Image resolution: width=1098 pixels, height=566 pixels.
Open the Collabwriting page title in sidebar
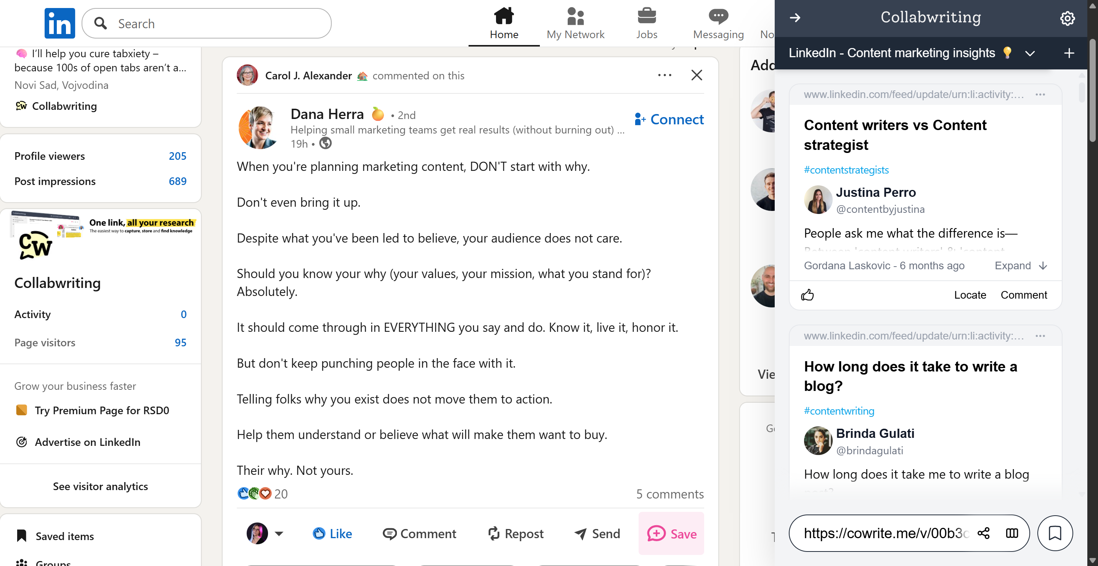[58, 283]
